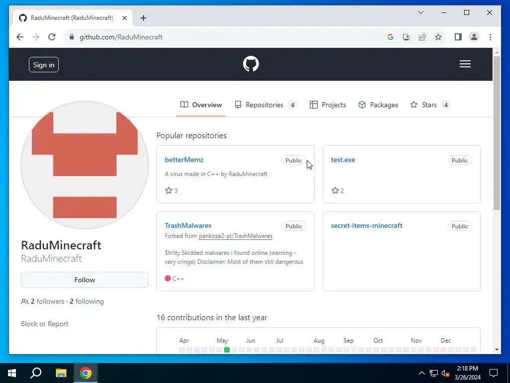Image resolution: width=510 pixels, height=383 pixels.
Task: Follow the RaduMinecraft user
Action: 85,280
